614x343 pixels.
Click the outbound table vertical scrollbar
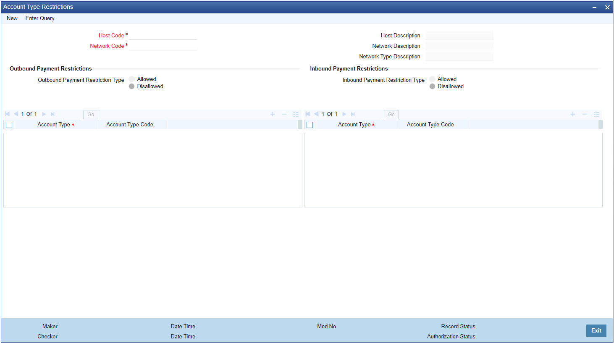coord(300,125)
